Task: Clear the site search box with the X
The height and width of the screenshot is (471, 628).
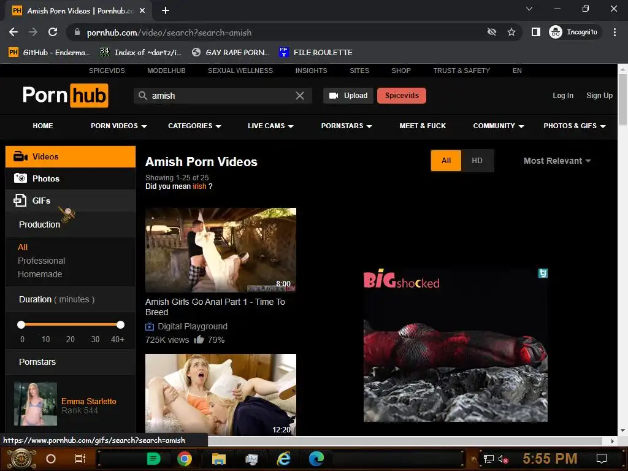Action: coord(299,96)
